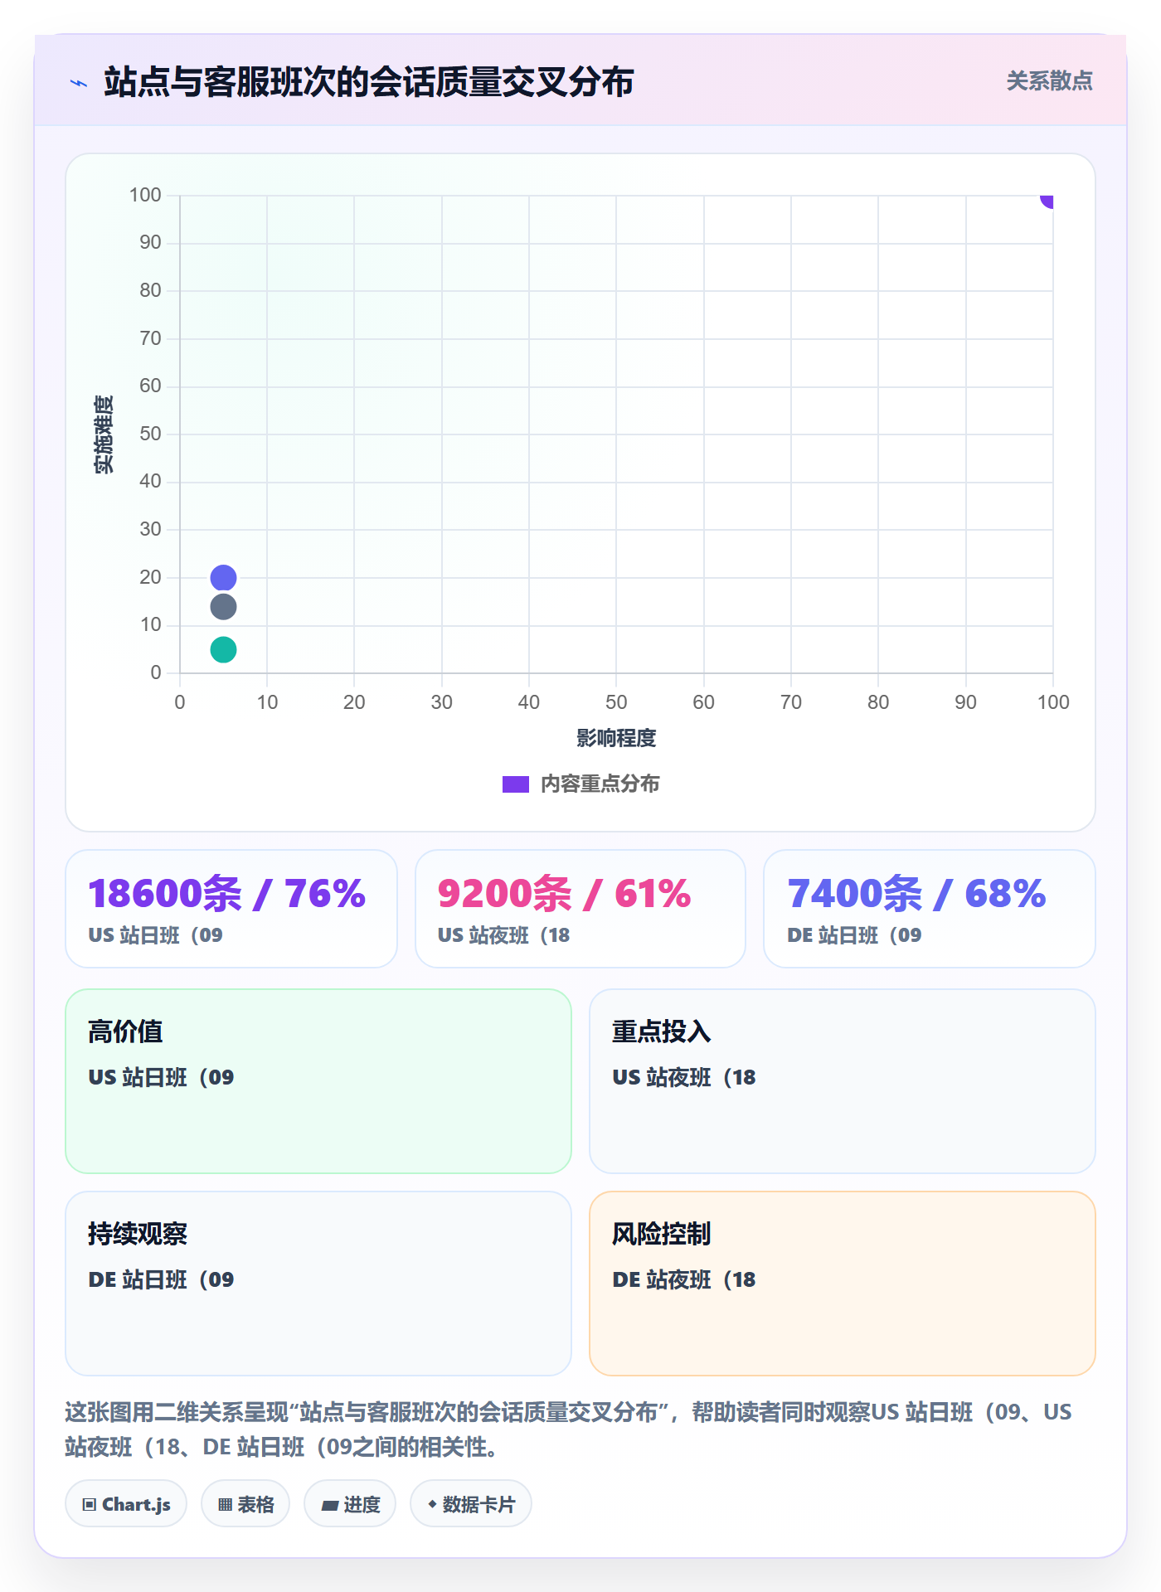Open the 18600条 / 76% stat card

[x=231, y=908]
